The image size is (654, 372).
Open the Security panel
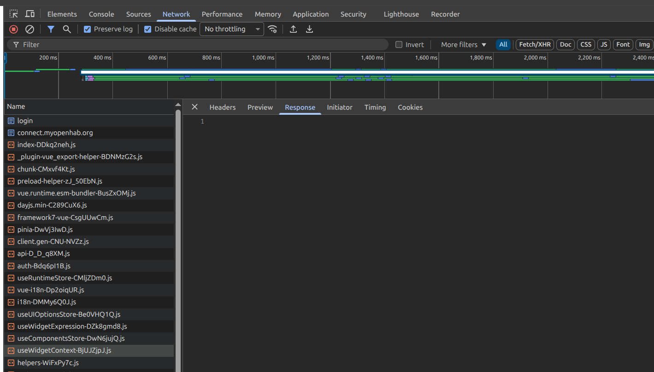tap(354, 14)
